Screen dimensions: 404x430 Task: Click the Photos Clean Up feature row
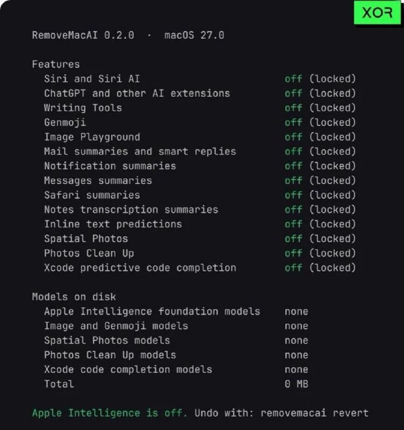[200, 253]
